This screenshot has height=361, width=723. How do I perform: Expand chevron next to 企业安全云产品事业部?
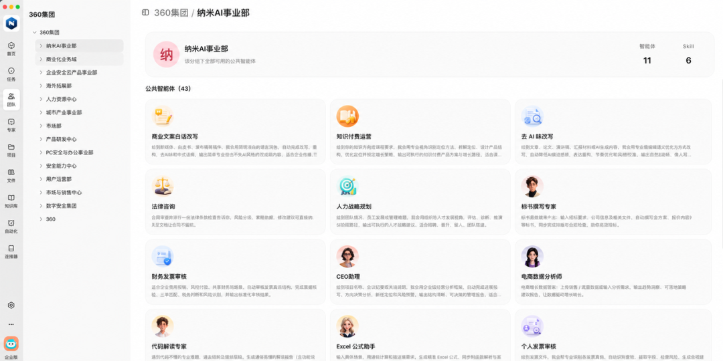coord(41,73)
